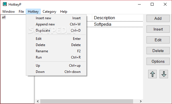Click the Description column header

click(x=118, y=18)
